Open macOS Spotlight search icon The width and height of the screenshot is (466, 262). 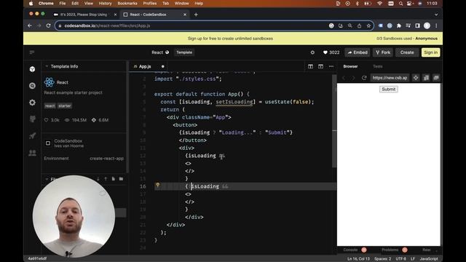pyautogui.click(x=400, y=4)
